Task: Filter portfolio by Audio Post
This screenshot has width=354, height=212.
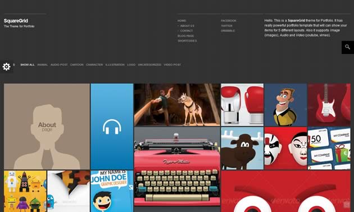Action: pyautogui.click(x=59, y=65)
